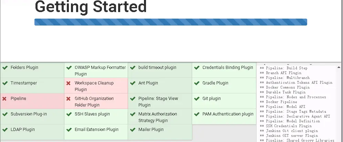Viewport: 343px width, 142px height.
Task: Click the SSH Slaves plugin label
Action: [x=92, y=114]
